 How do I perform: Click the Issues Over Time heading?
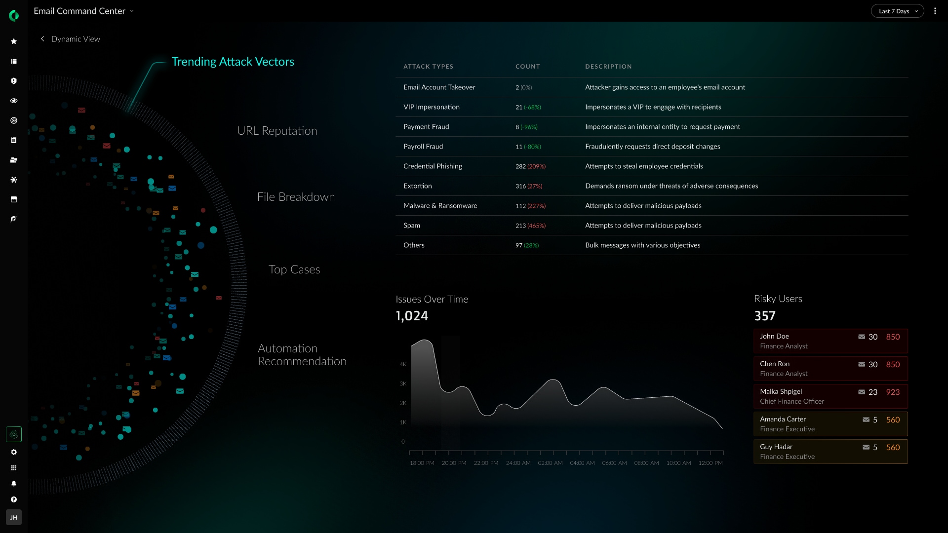pos(432,299)
